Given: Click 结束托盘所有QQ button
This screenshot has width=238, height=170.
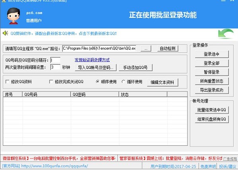Looking at the screenshot, I should [212, 119].
